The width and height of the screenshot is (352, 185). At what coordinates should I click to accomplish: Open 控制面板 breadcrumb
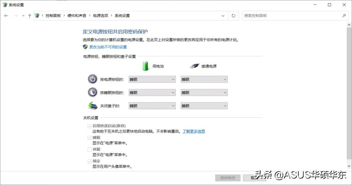[x=53, y=16]
